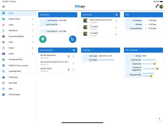The width and height of the screenshot is (165, 124).
Task: Open Cheque Writing Software link
Action: coord(148,75)
